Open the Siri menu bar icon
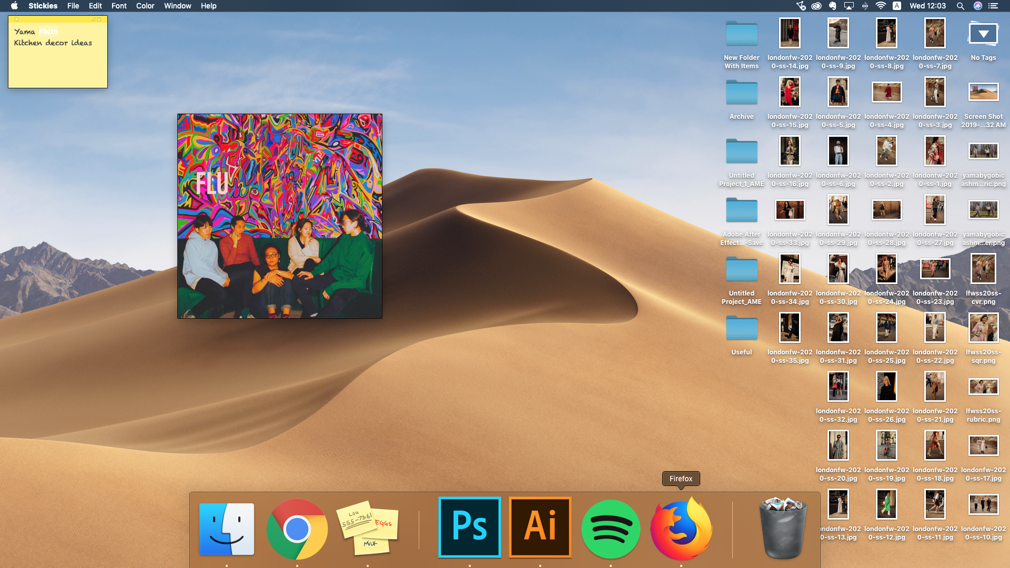 (x=977, y=6)
